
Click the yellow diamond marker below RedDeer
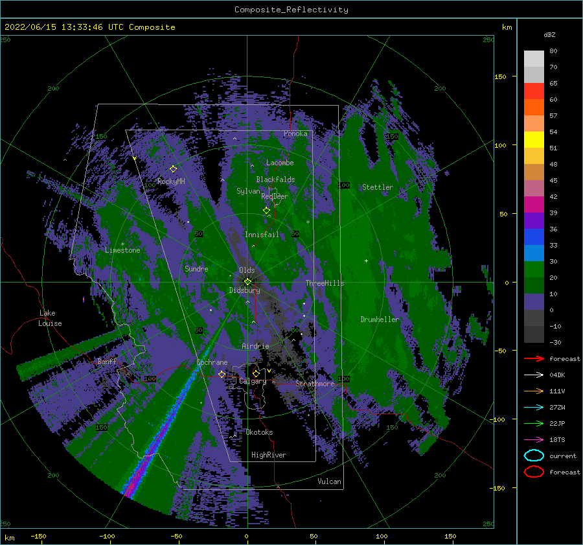(266, 211)
